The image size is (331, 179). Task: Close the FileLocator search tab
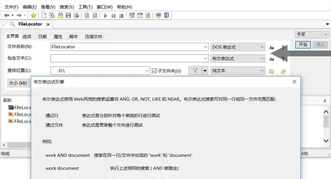coord(48,24)
